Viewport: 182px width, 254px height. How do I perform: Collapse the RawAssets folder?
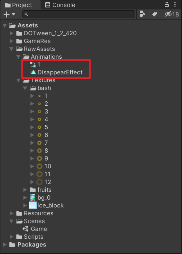tap(11, 49)
